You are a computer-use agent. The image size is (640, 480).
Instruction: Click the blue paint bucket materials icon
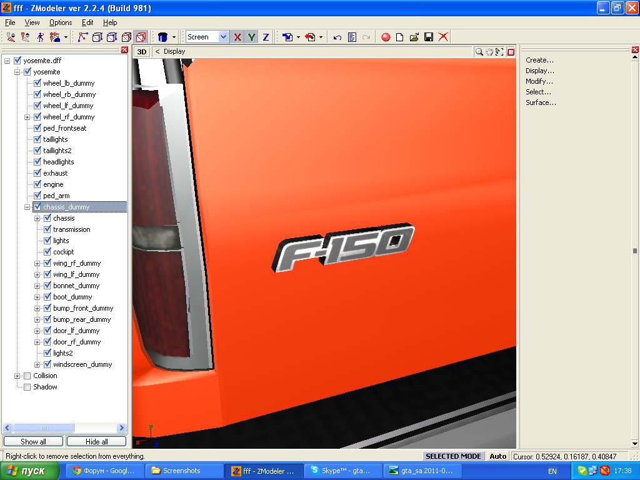162,37
